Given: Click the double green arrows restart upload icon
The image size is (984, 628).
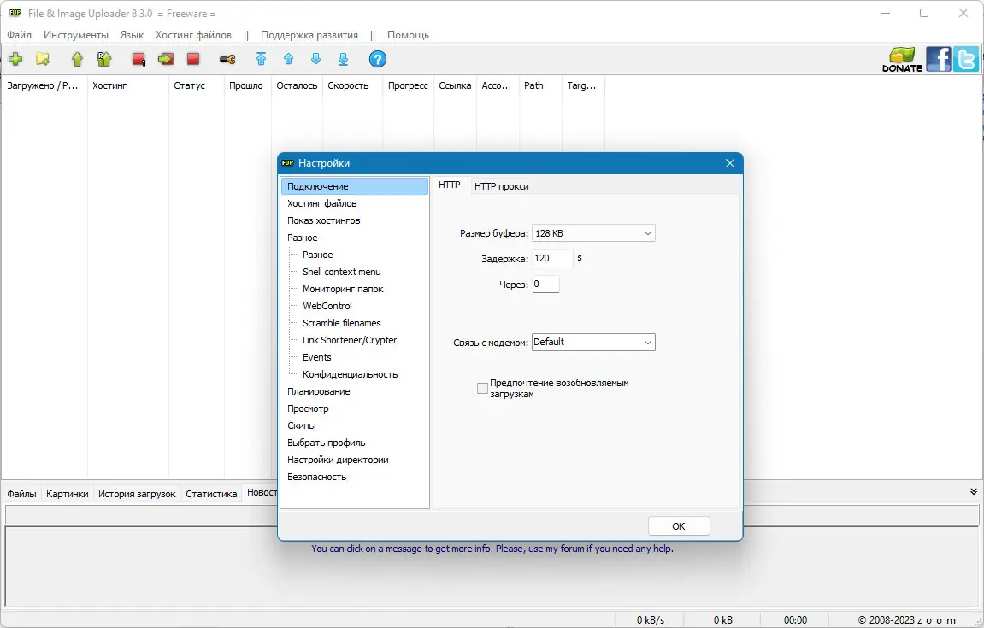Looking at the screenshot, I should (104, 59).
